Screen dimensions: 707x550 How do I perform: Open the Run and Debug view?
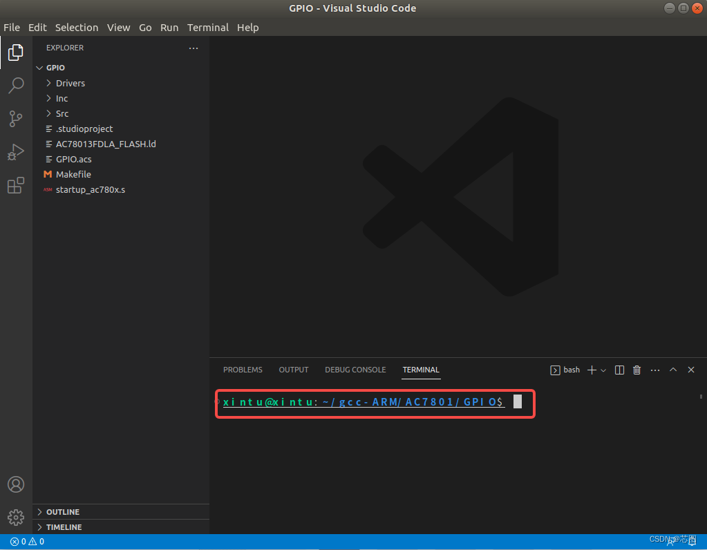click(15, 152)
